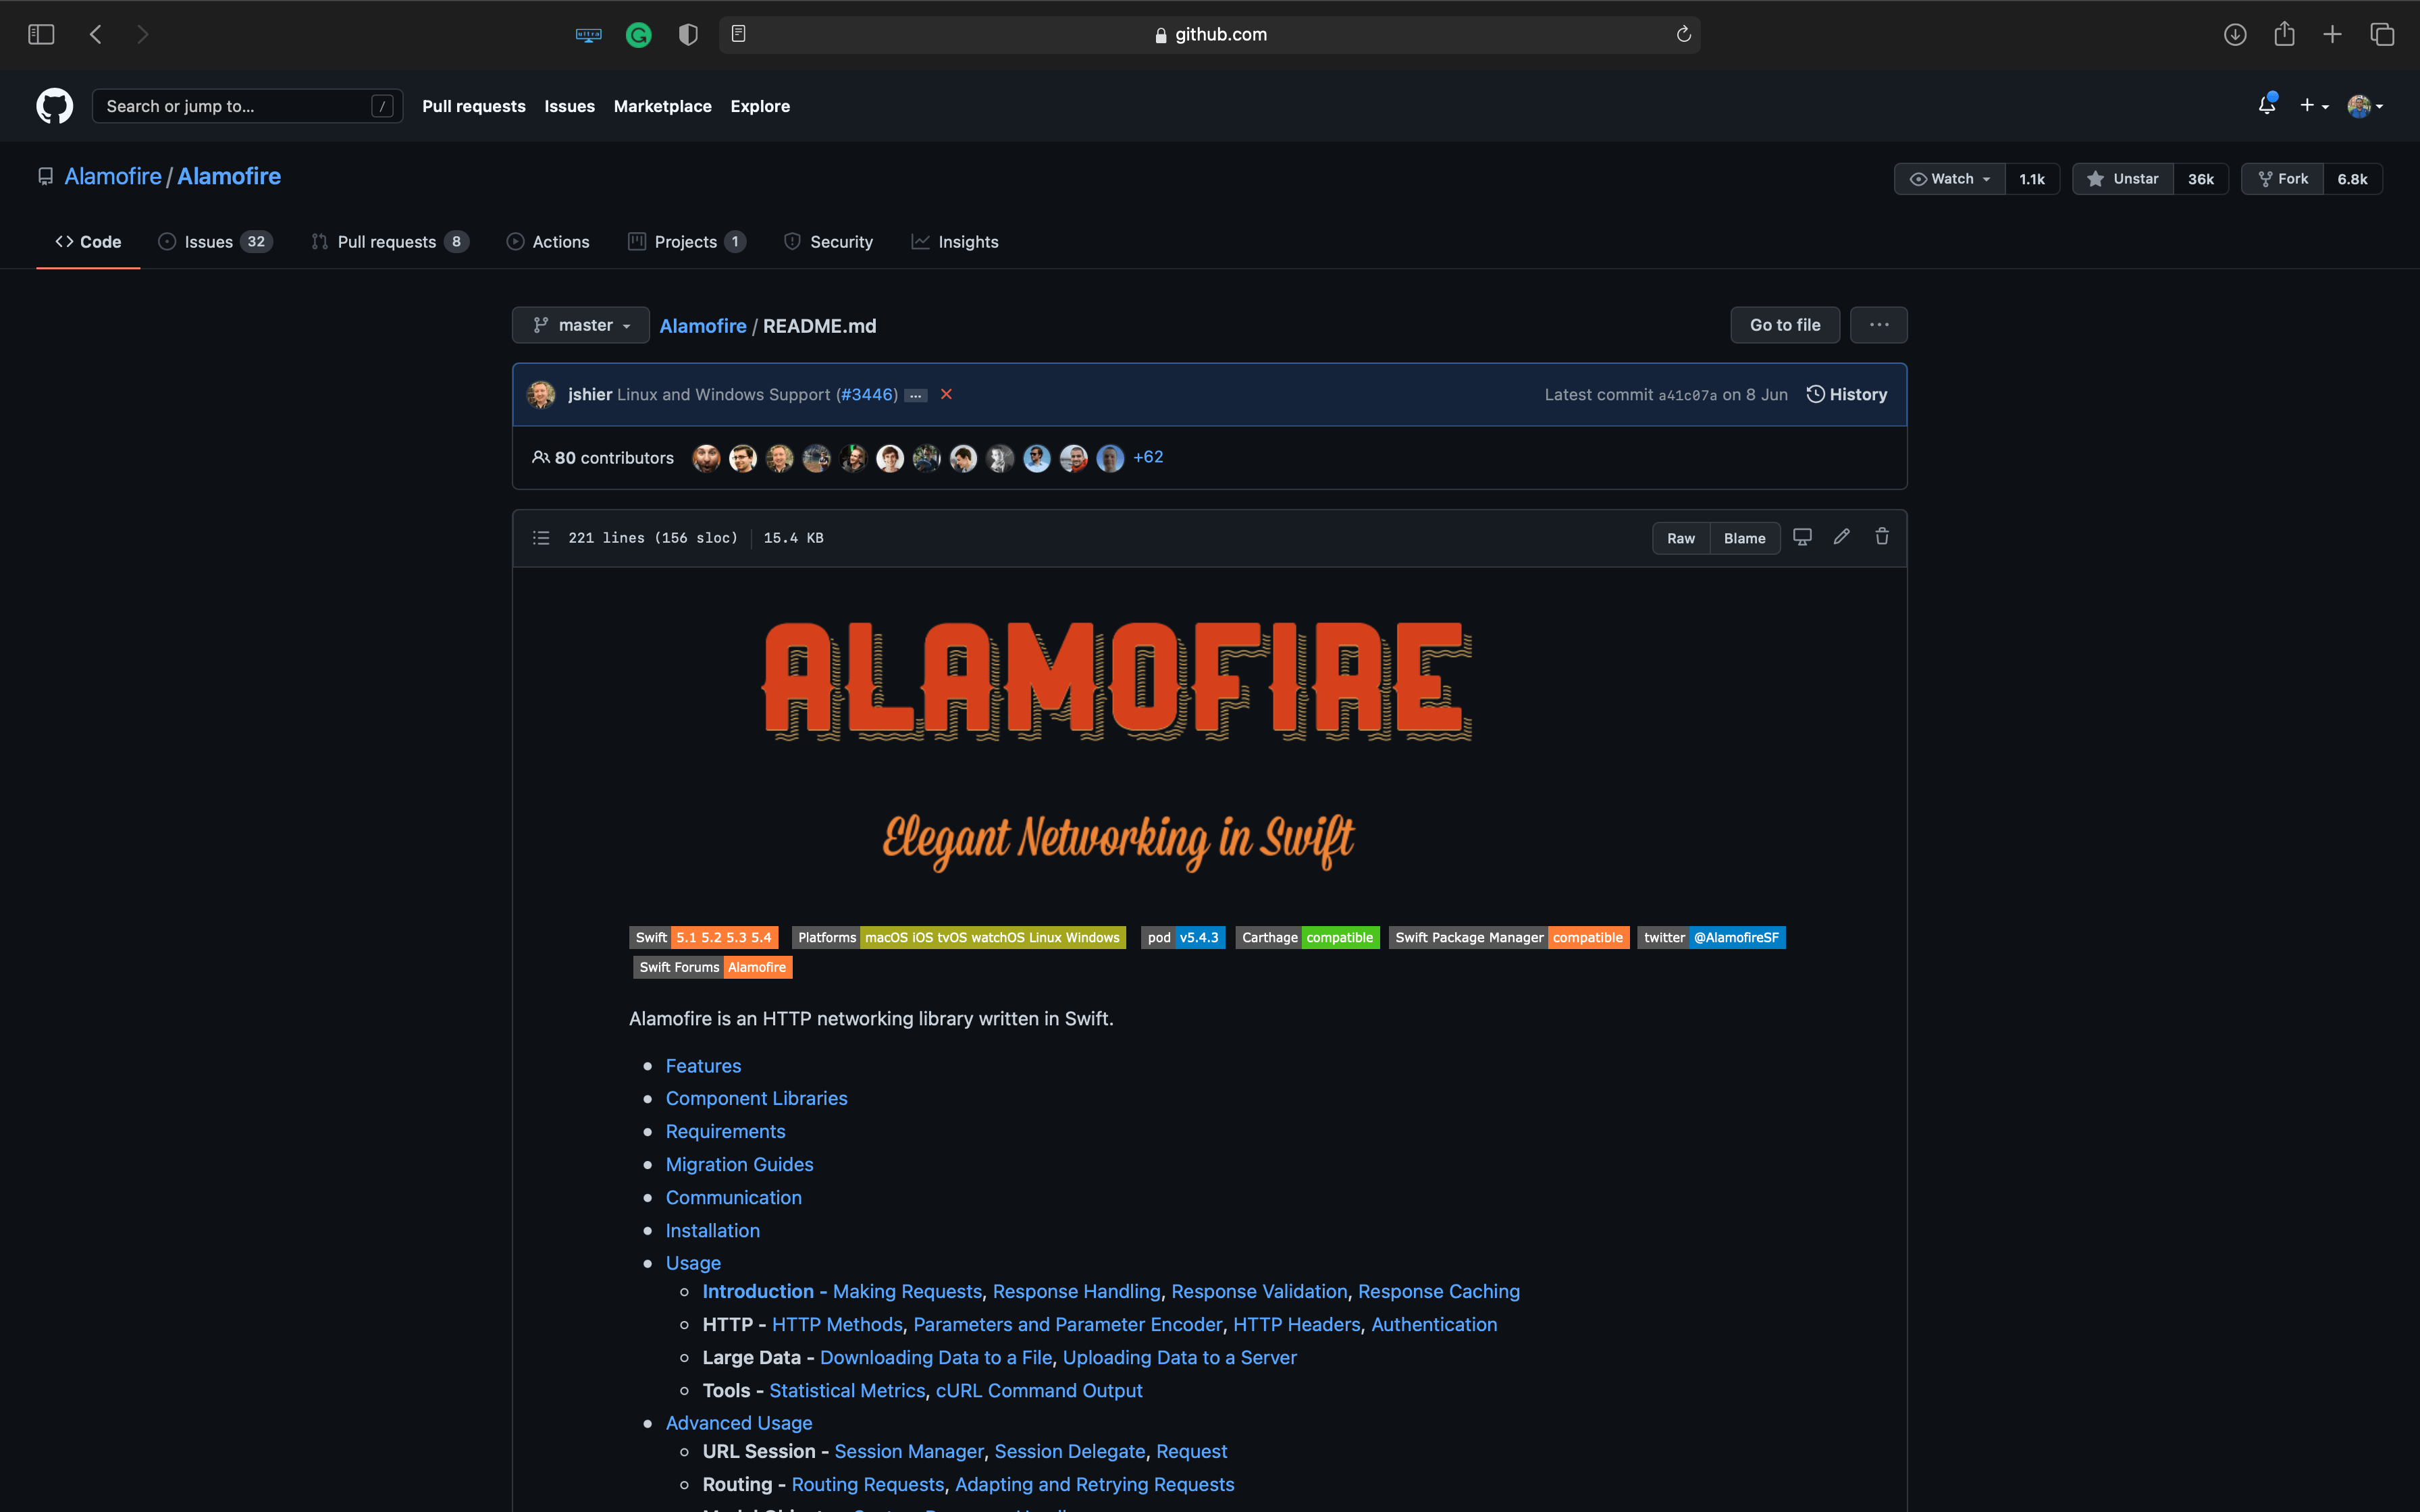Viewport: 2420px width, 1512px height.
Task: Open the master branch selector
Action: (581, 325)
